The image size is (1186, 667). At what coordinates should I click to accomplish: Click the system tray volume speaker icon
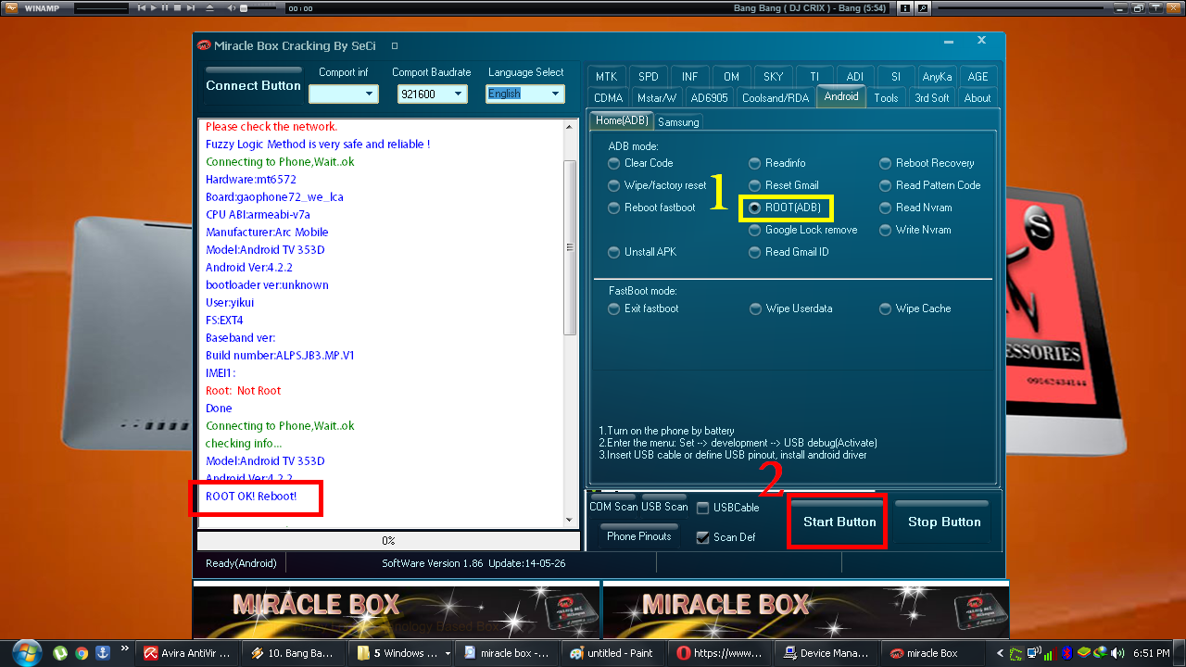[1117, 653]
